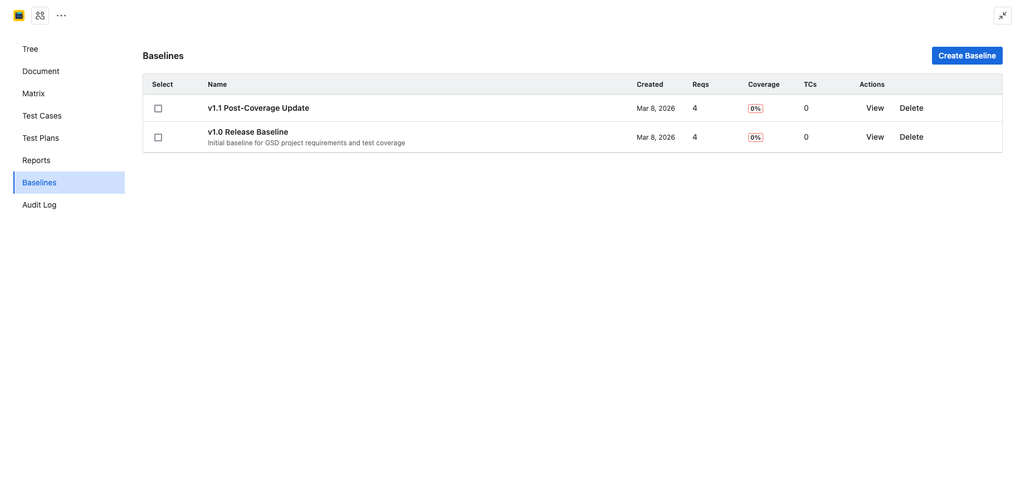
Task: Open the ellipsis overflow menu
Action: point(61,15)
